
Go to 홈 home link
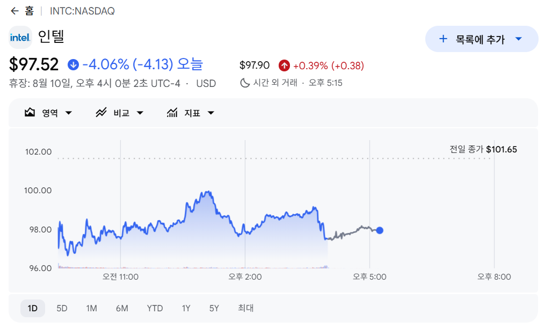click(x=29, y=11)
